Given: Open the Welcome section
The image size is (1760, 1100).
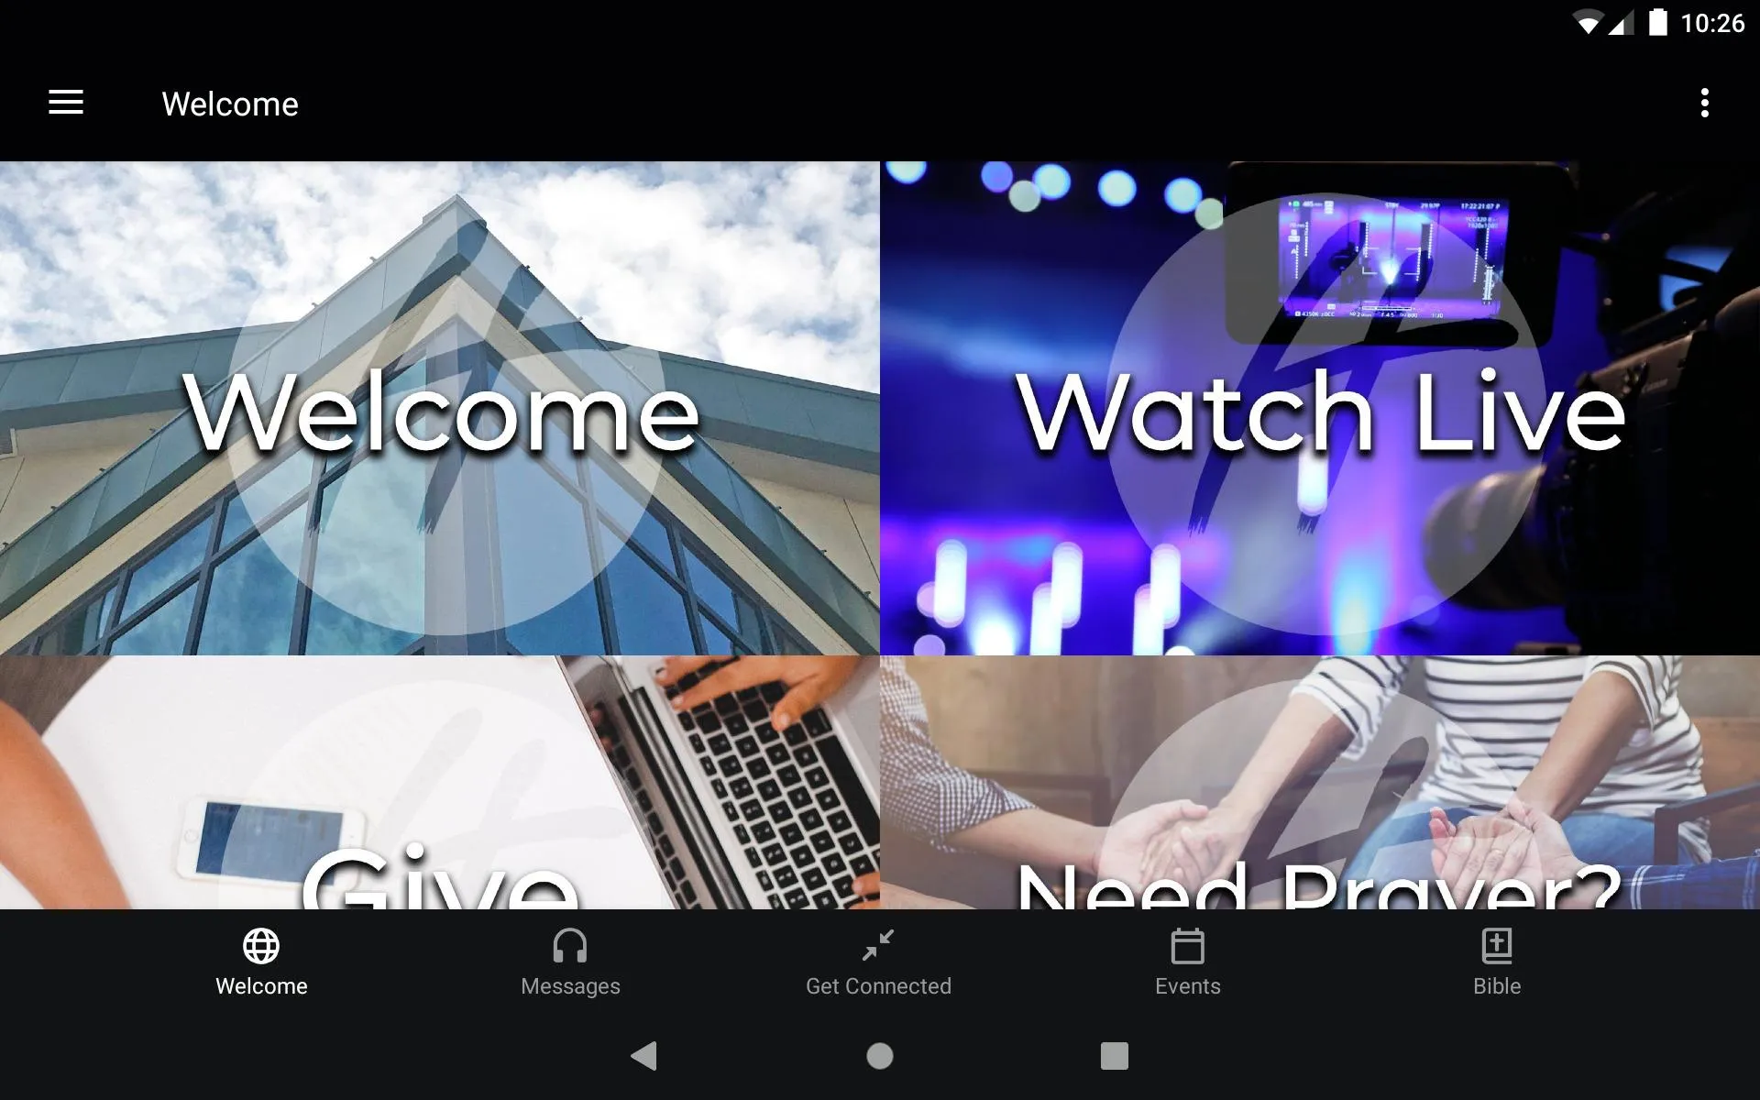Looking at the screenshot, I should coord(440,407).
